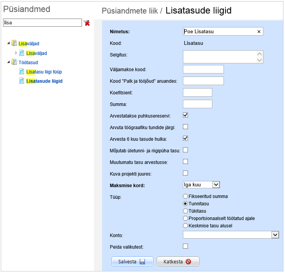Enable Arvuta töögraafiku tundide järgi

coord(185,126)
